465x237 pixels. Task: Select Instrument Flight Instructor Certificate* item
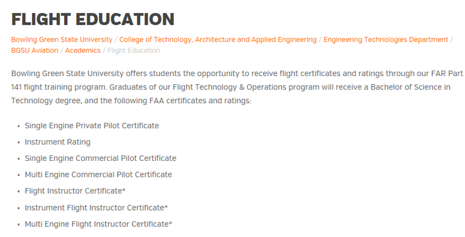click(x=96, y=207)
